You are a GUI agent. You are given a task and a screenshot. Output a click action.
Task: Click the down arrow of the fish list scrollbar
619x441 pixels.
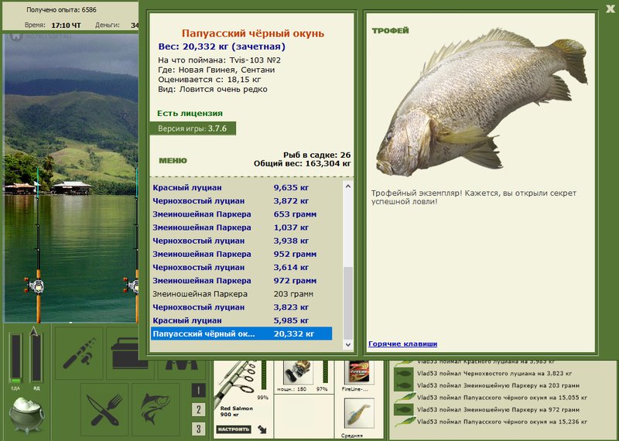click(x=347, y=344)
